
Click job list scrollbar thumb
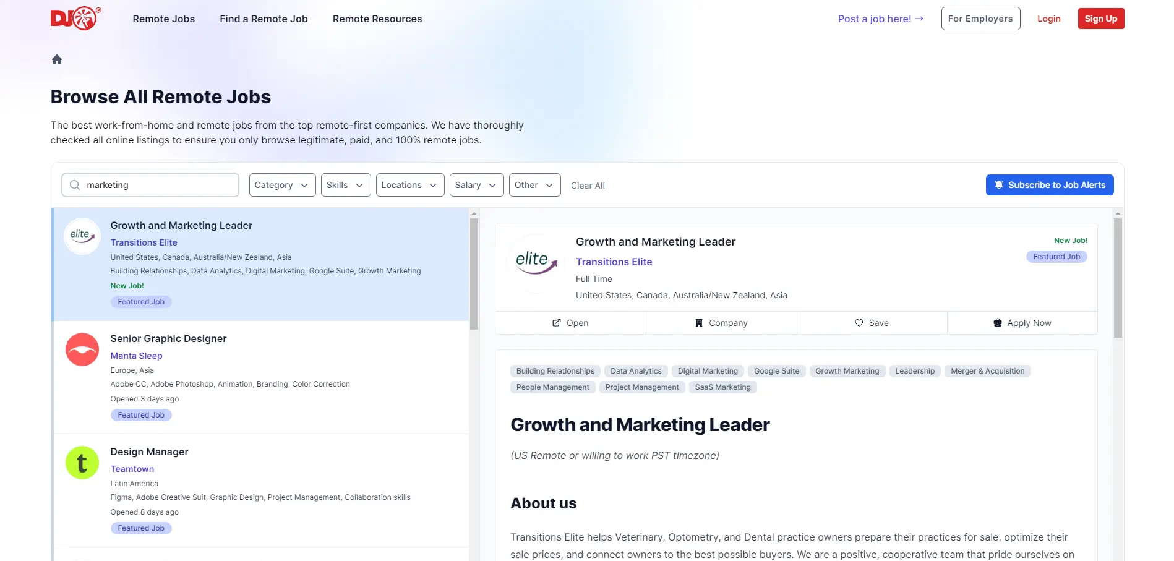click(x=474, y=274)
